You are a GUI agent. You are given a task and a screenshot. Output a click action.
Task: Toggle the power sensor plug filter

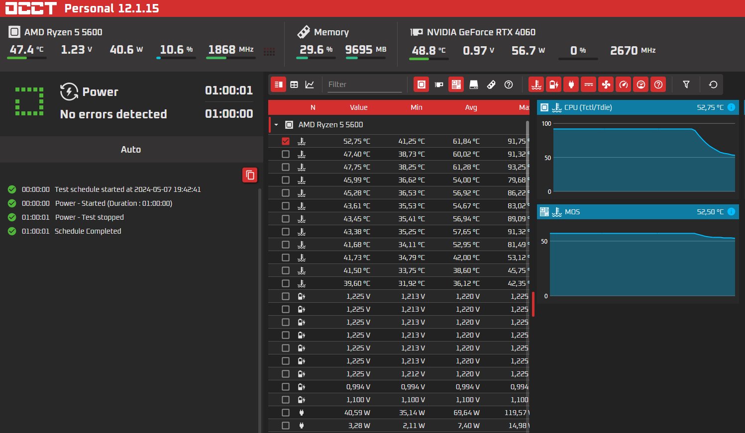(571, 85)
